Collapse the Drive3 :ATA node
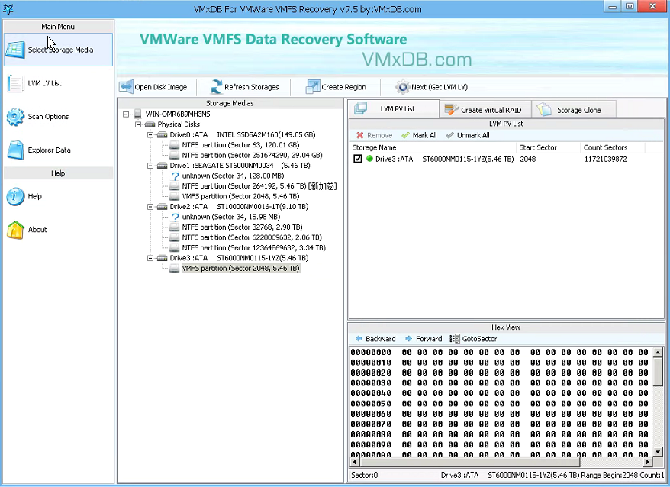This screenshot has width=670, height=487. [150, 258]
